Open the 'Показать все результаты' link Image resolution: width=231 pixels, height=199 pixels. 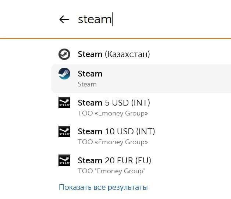tap(103, 187)
